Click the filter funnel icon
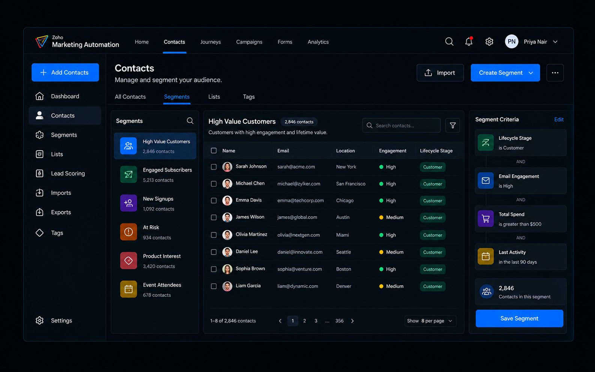The width and height of the screenshot is (595, 372). coord(452,125)
